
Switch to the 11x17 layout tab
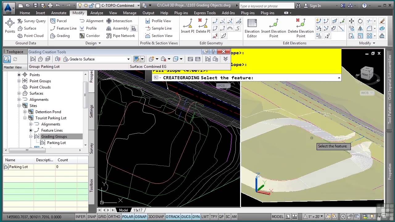[x=138, y=210]
